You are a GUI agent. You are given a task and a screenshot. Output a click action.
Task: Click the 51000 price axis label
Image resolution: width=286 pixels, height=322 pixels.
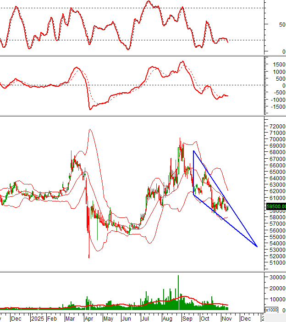click(x=276, y=263)
